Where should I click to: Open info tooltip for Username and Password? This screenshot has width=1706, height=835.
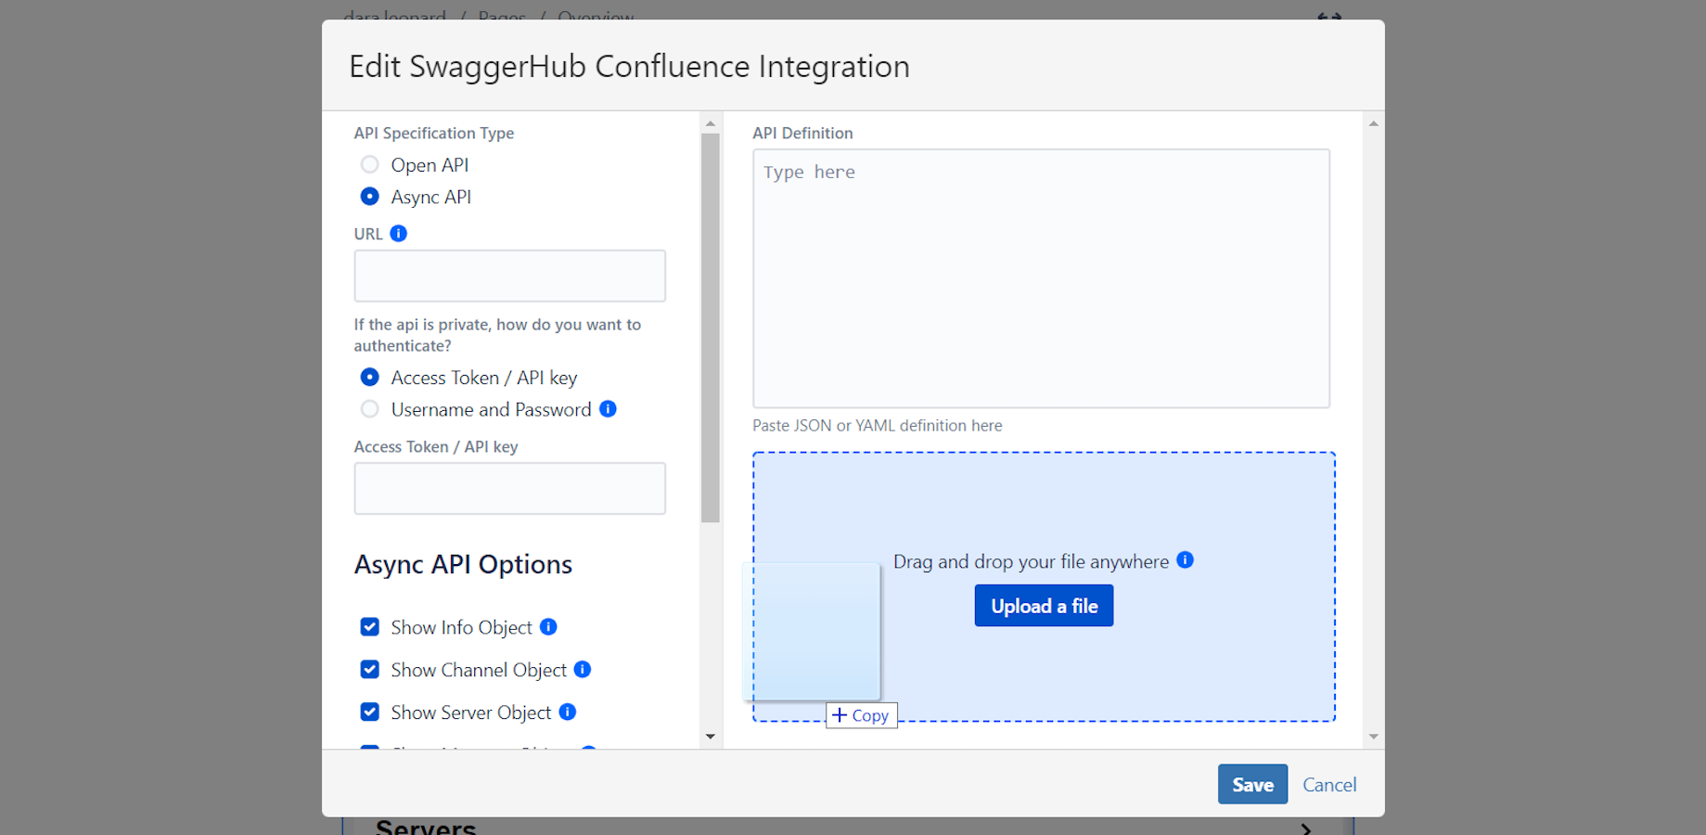tap(609, 409)
